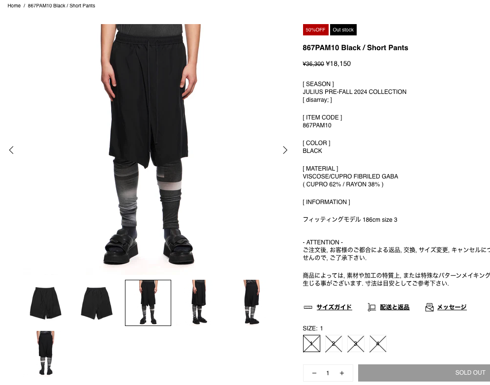
Task: Select size 2 option
Action: point(334,344)
